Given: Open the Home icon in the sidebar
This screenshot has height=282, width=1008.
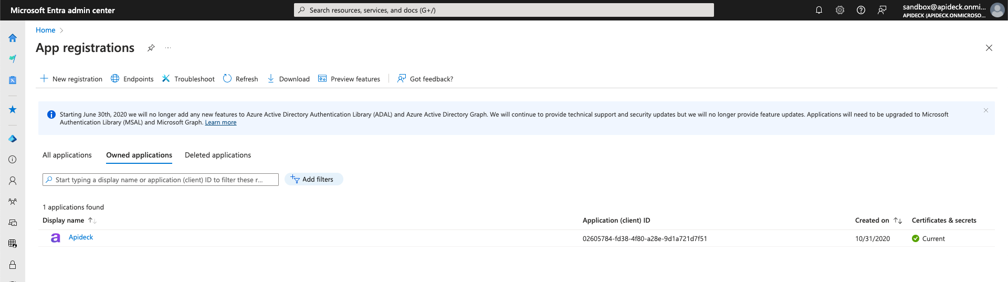Looking at the screenshot, I should [13, 38].
